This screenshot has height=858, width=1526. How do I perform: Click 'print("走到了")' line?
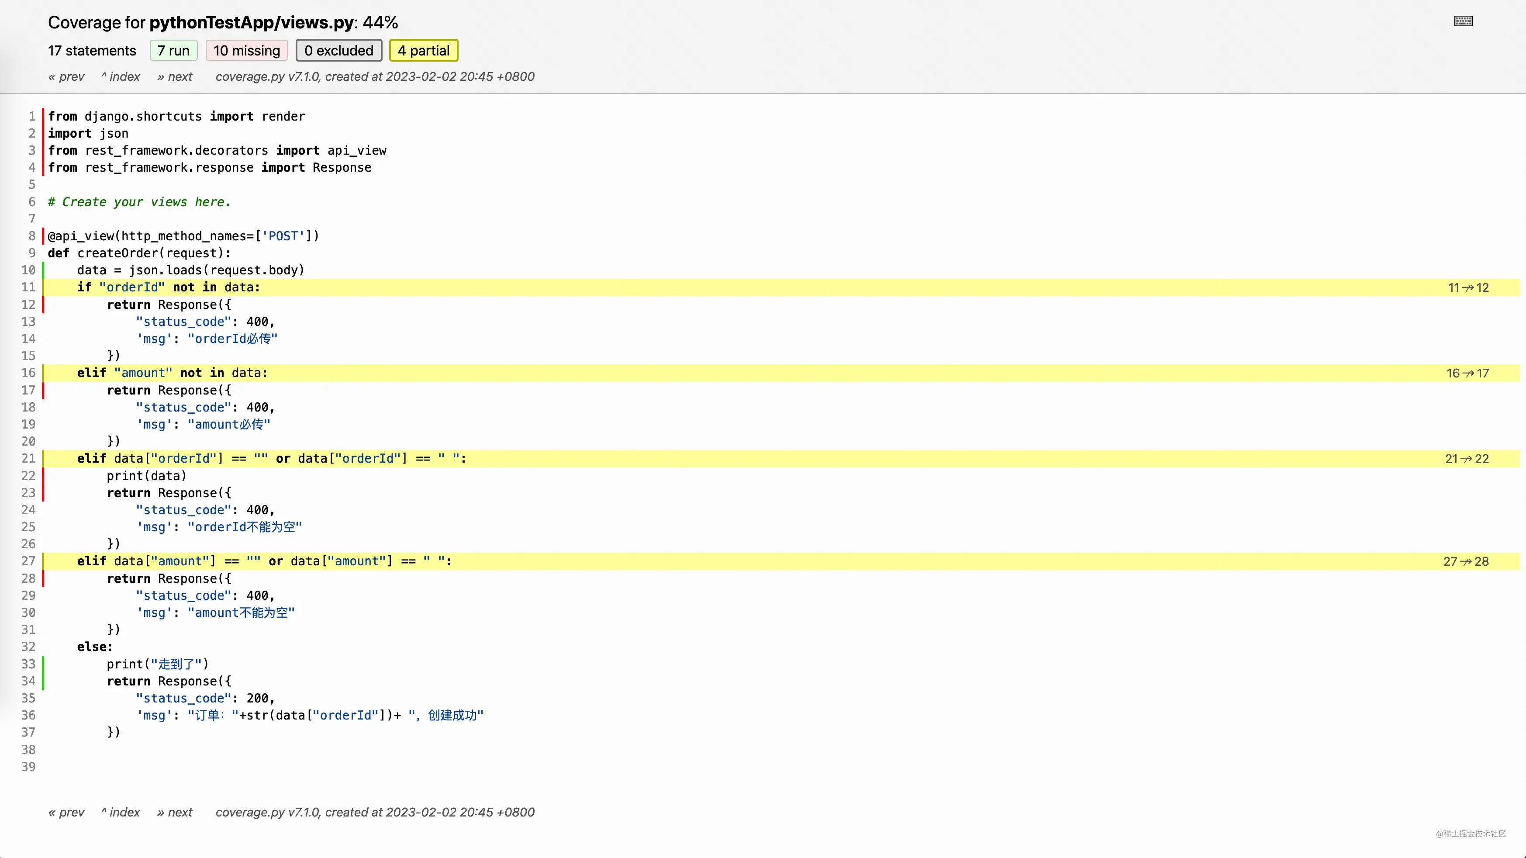click(x=158, y=664)
